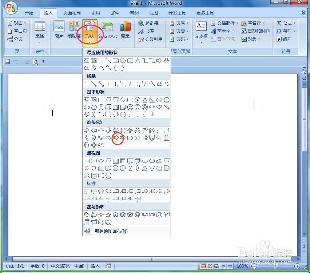The height and width of the screenshot is (273, 310).
Task: Insert a SmartArt graphic
Action: (x=108, y=30)
